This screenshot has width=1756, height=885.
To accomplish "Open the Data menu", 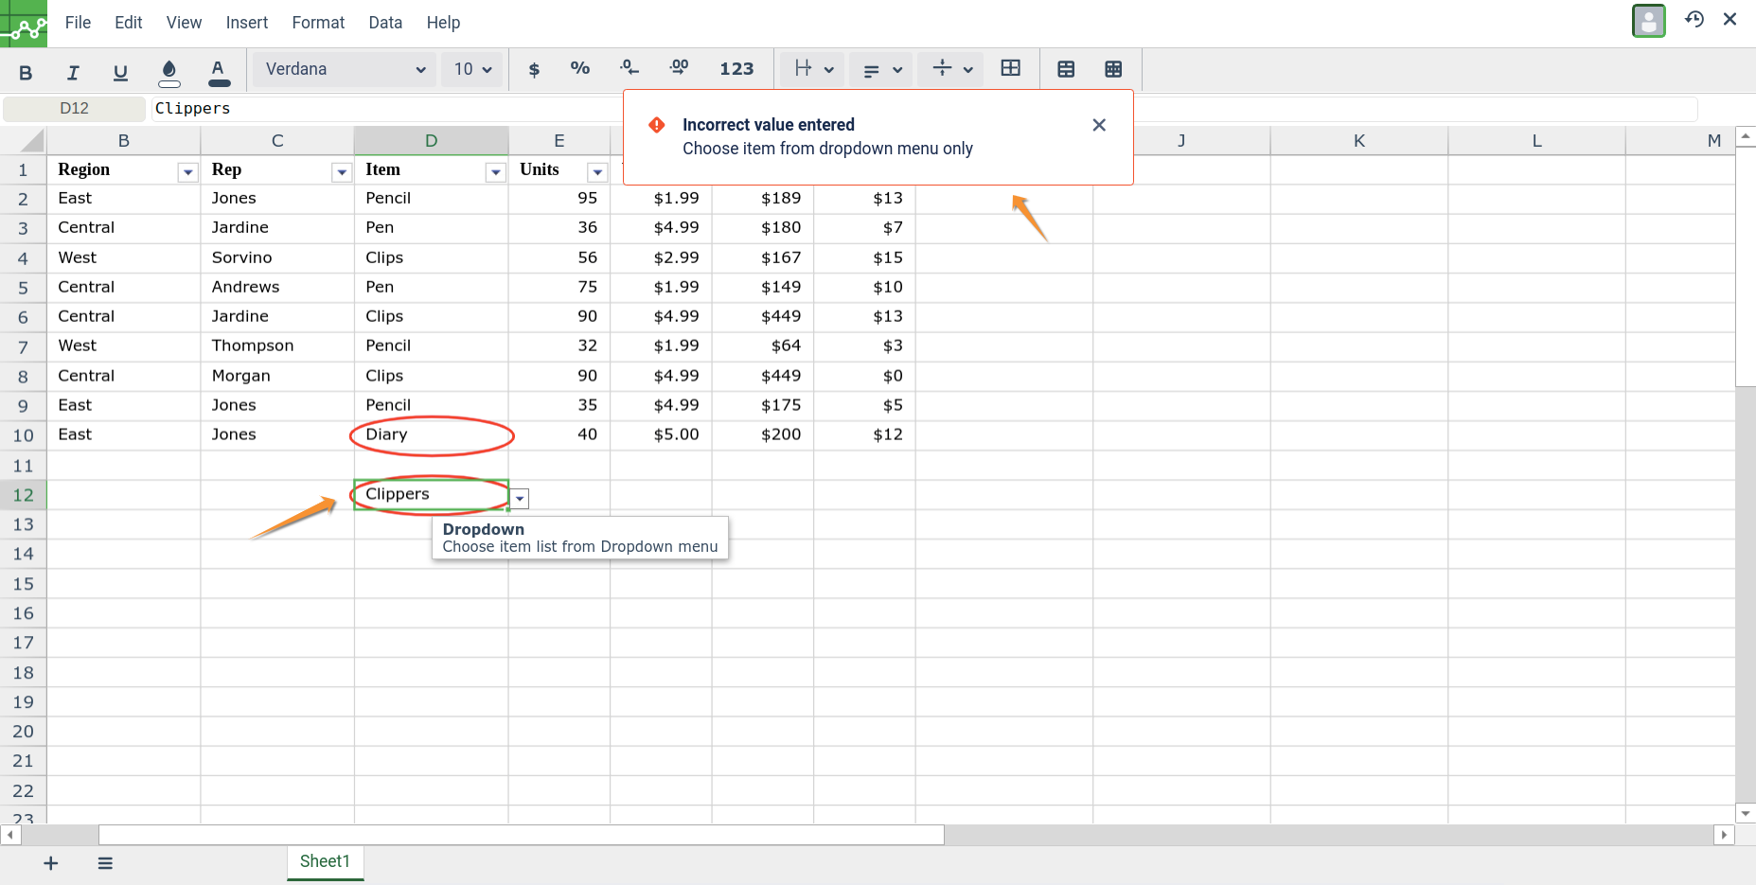I will 385,23.
